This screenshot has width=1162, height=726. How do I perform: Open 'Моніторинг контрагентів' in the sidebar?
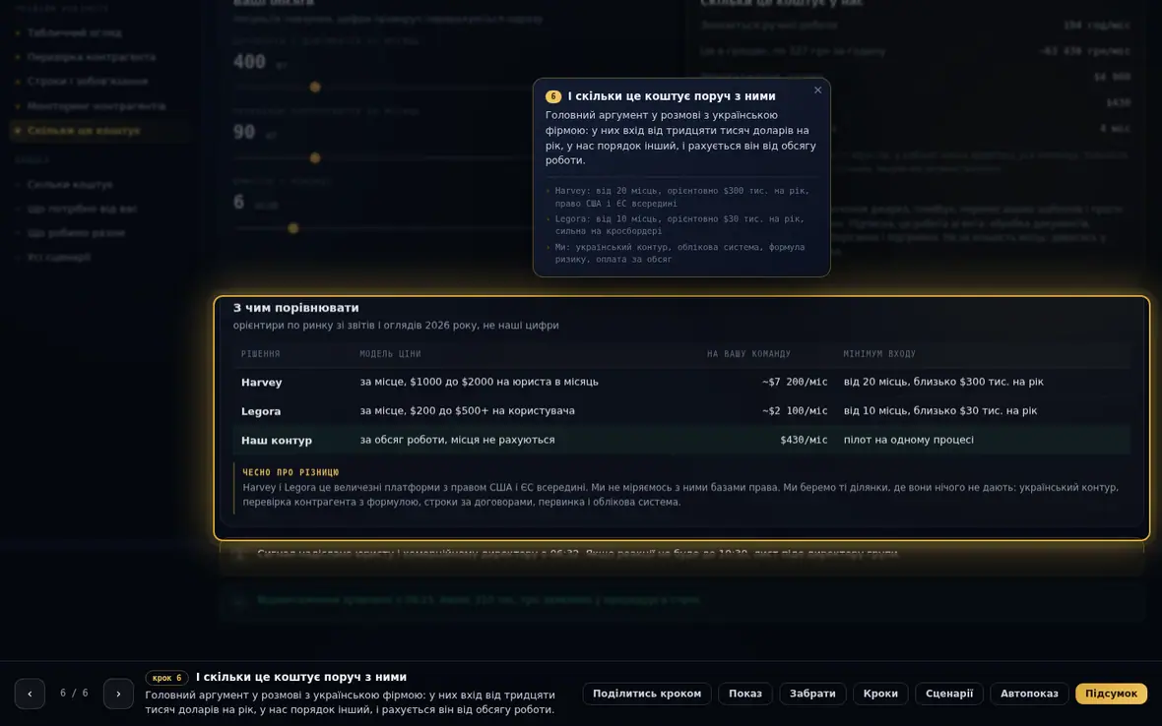click(97, 106)
